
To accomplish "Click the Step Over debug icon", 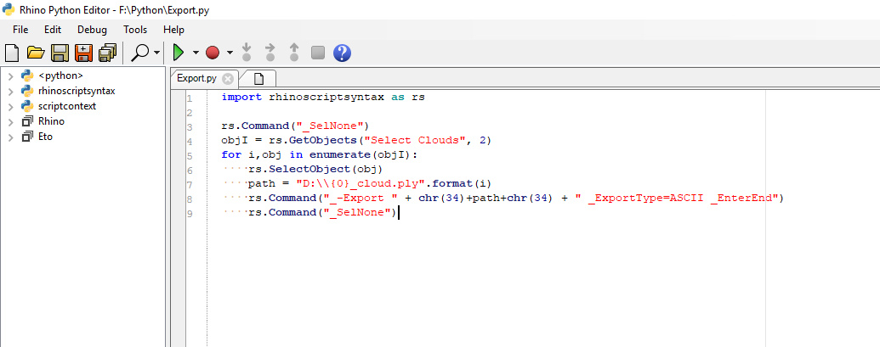I will click(x=270, y=53).
